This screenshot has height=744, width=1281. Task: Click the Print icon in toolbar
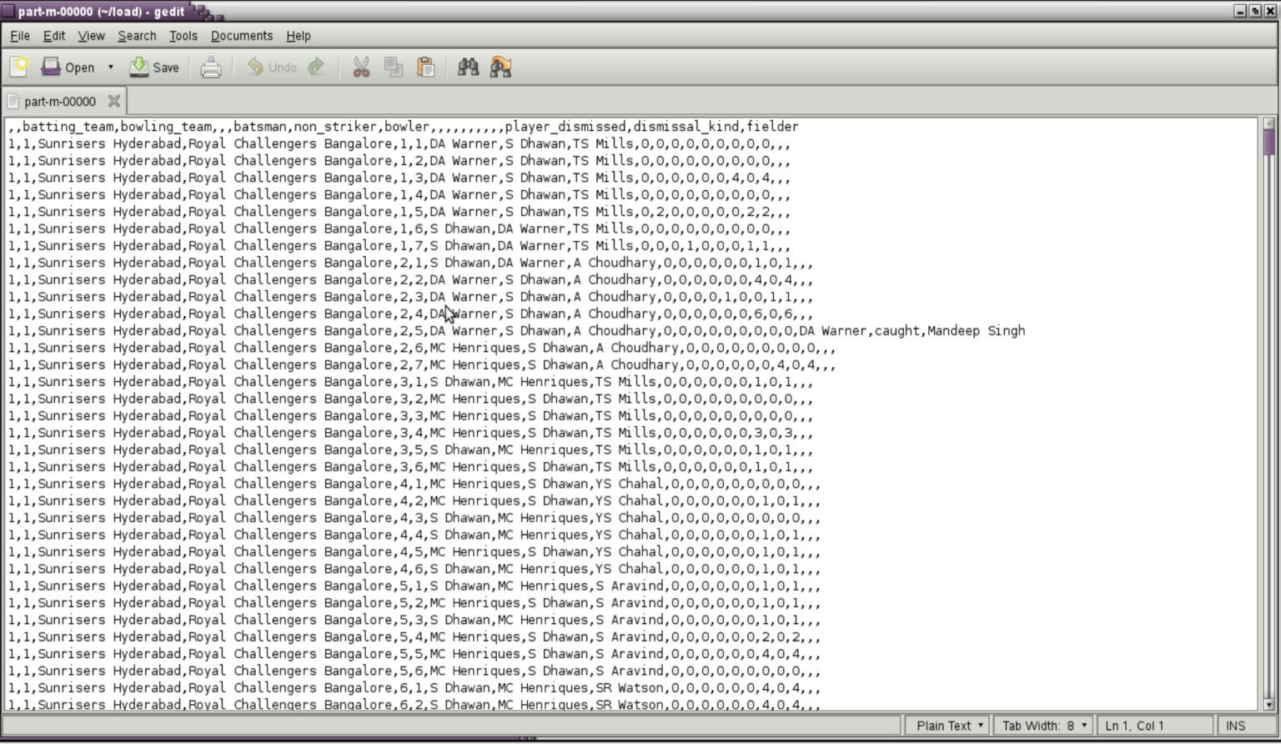coord(211,67)
